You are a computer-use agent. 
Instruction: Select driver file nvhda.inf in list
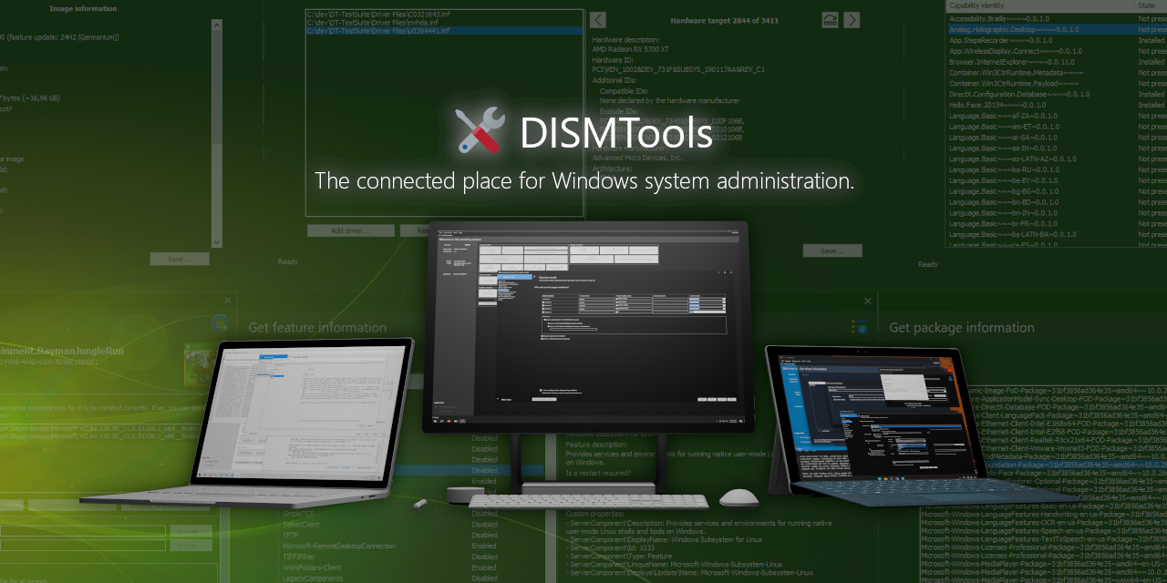point(444,22)
